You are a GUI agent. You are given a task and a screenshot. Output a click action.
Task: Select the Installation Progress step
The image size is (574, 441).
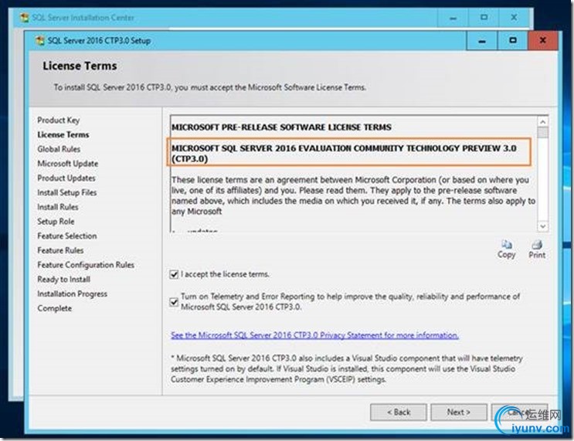(73, 294)
